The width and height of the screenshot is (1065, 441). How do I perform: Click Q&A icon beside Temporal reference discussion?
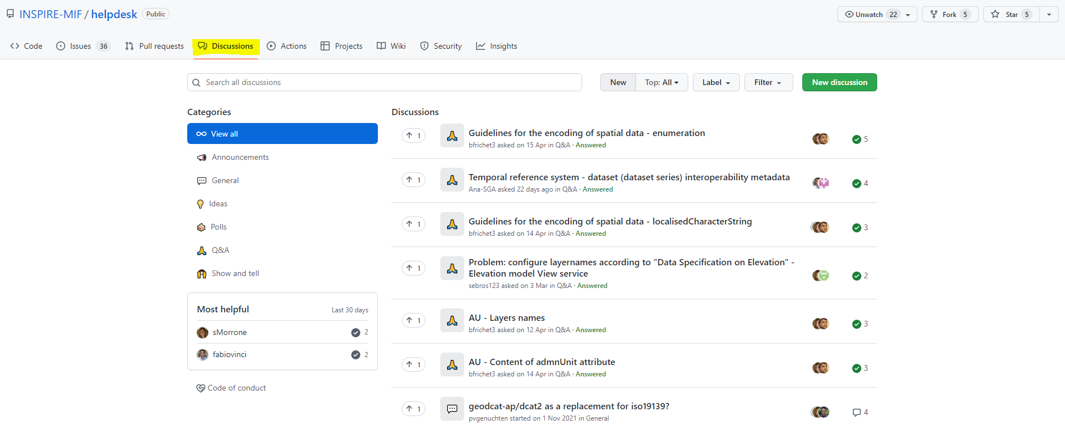coord(452,180)
